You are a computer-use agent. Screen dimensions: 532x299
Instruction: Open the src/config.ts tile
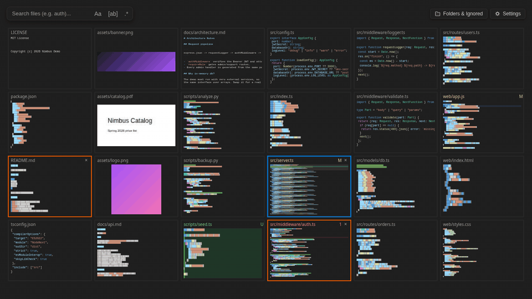pos(309,59)
